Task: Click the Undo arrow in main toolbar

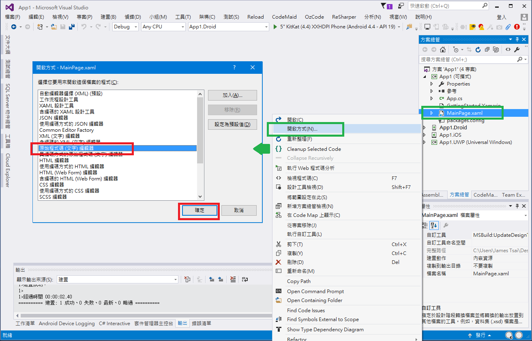Action: click(x=84, y=27)
